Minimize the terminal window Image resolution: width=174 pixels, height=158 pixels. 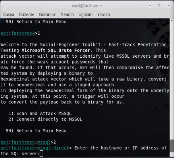point(150,6)
